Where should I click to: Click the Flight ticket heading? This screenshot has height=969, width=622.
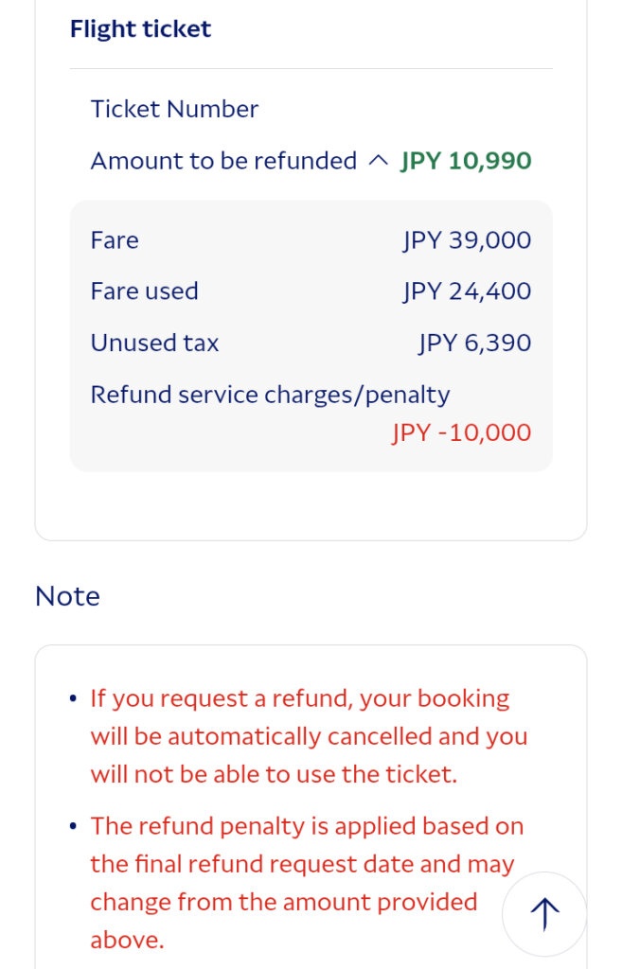[140, 29]
